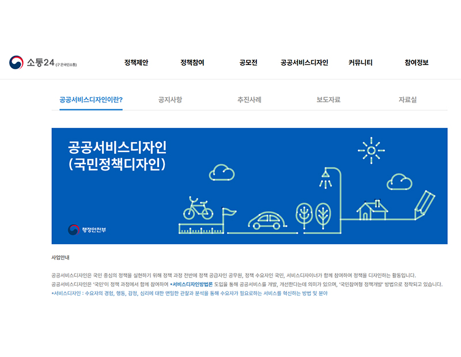Open the 정책제안 menu

coord(136,63)
